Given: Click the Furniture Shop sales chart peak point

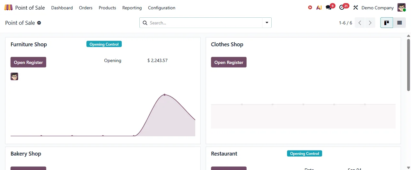Looking at the screenshot, I should point(164,95).
